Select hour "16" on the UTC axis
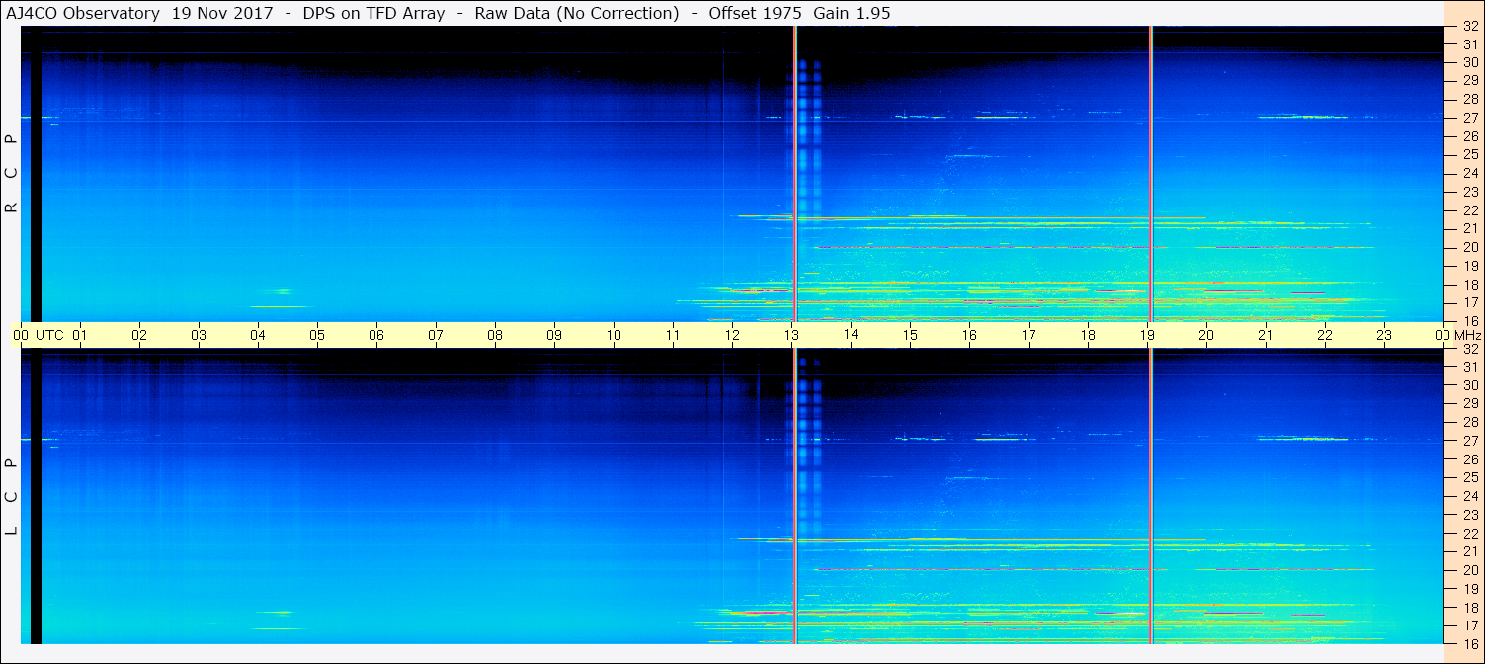 pos(969,335)
